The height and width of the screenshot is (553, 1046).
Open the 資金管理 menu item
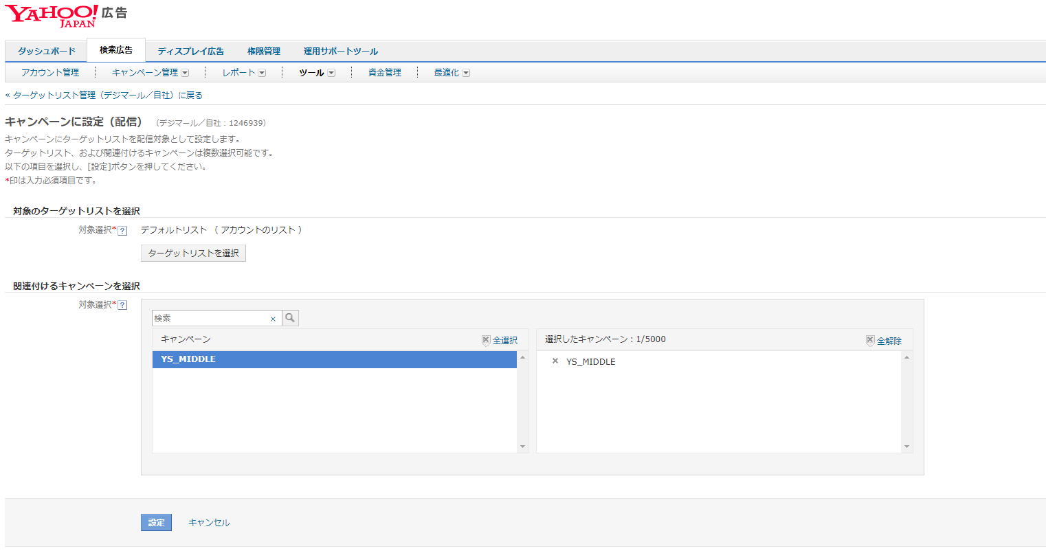[x=385, y=73]
